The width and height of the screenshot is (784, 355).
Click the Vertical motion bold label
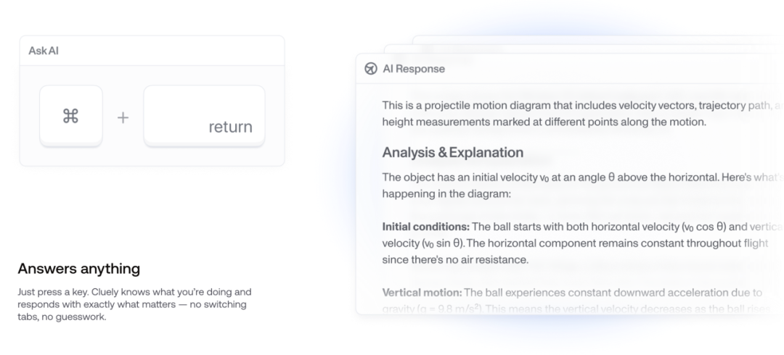tap(422, 293)
